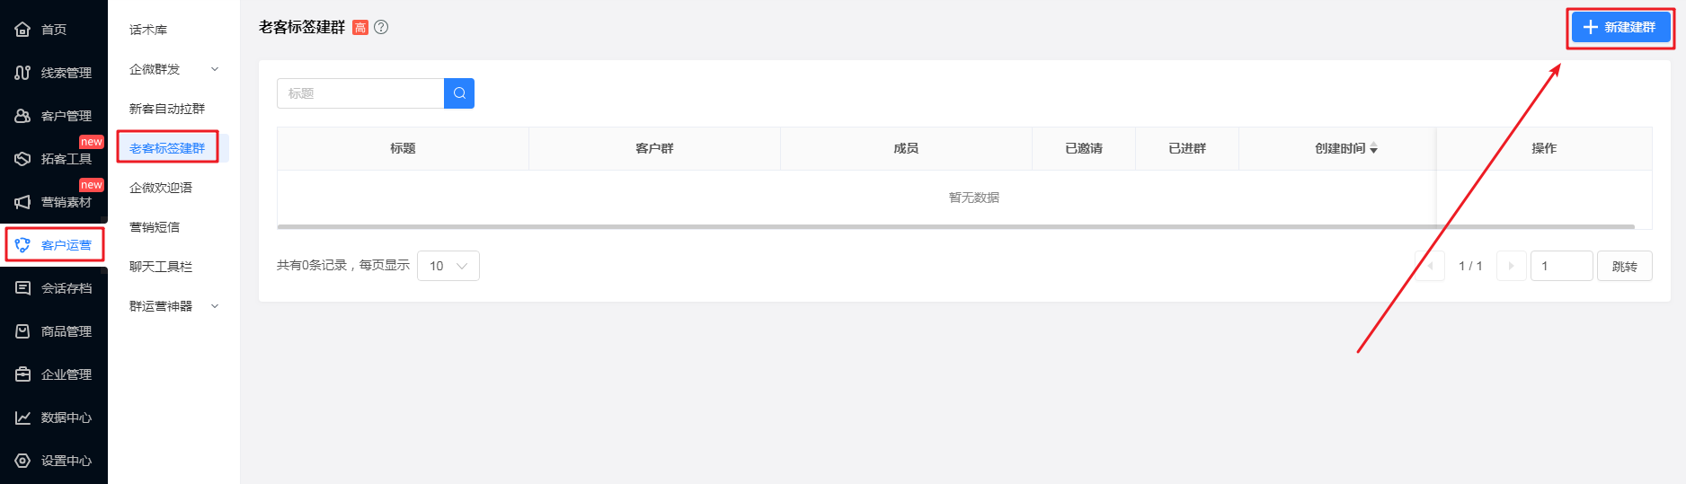Open 话术库 in the submenu
The height and width of the screenshot is (484, 1686).
[148, 30]
